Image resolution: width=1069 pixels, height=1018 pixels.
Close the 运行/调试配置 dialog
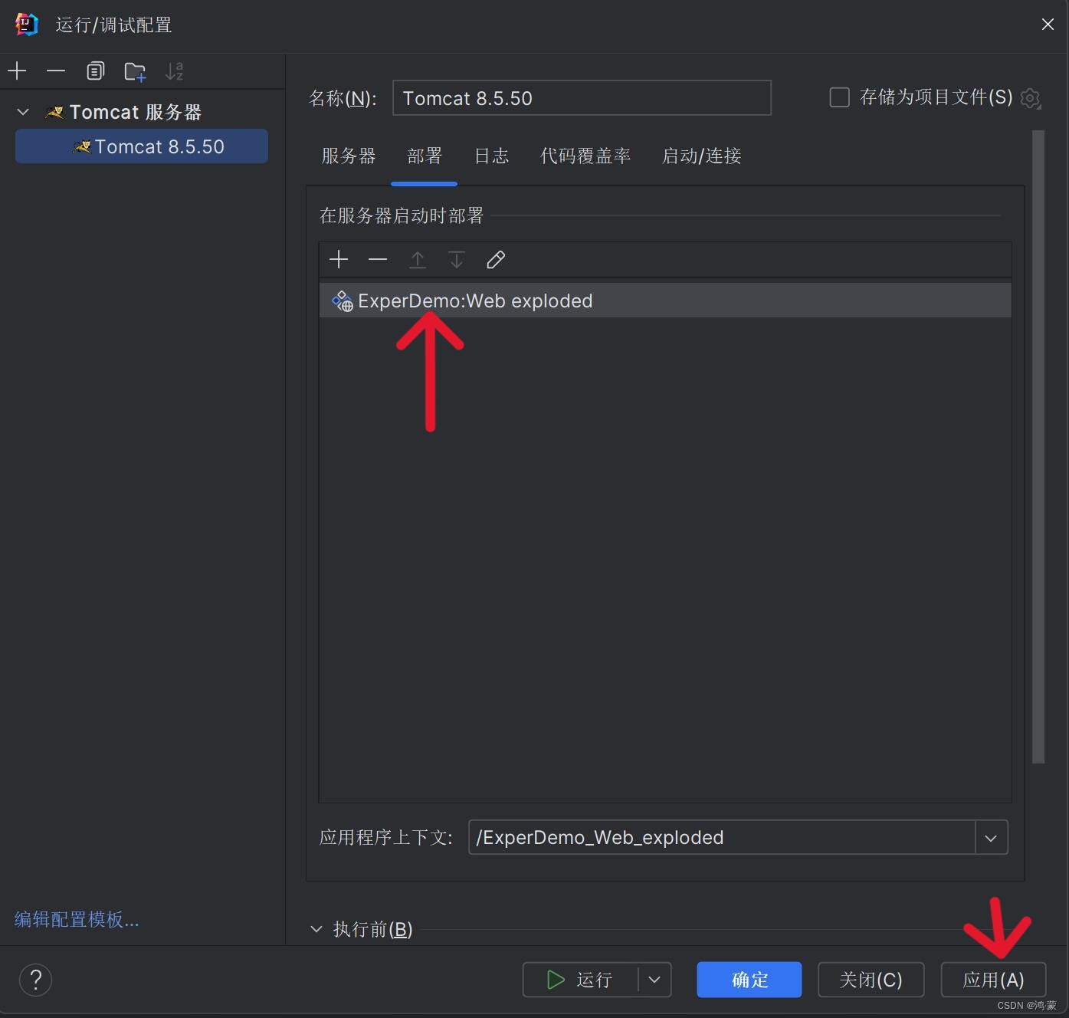pos(1048,25)
